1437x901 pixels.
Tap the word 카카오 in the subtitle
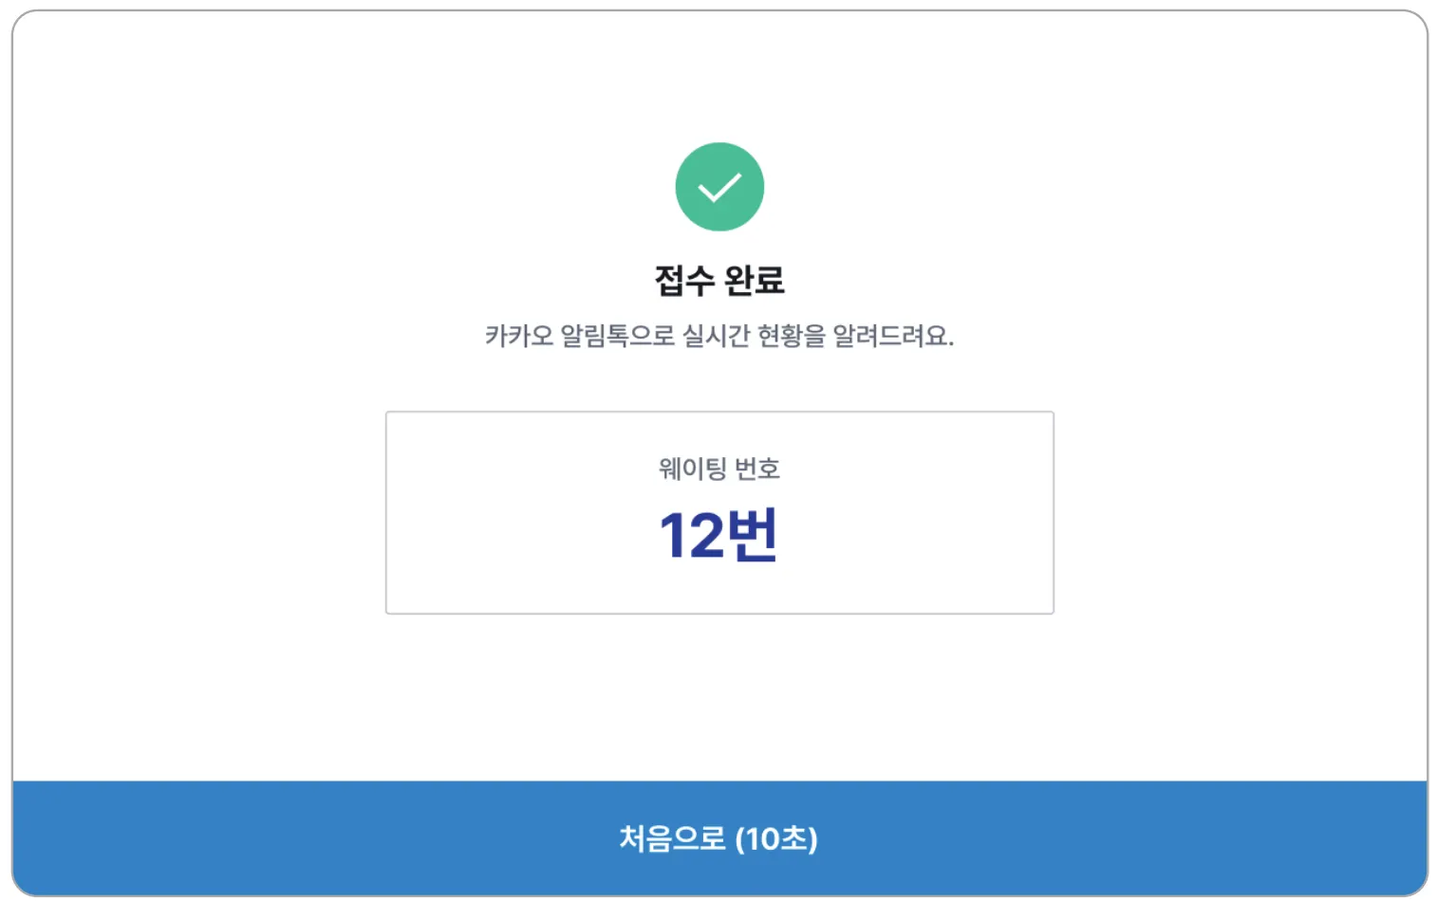pos(519,336)
